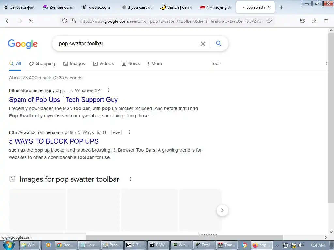Switch to Videos results
The width and height of the screenshot is (334, 250).
(x=103, y=63)
